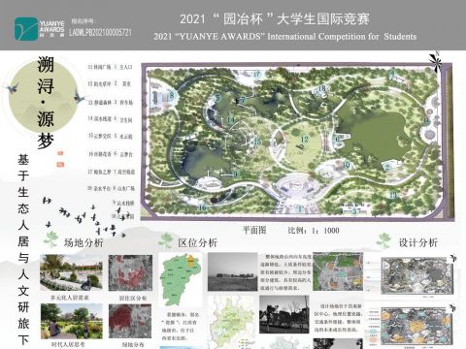Click map marker 13 at lower right

[x=392, y=195]
